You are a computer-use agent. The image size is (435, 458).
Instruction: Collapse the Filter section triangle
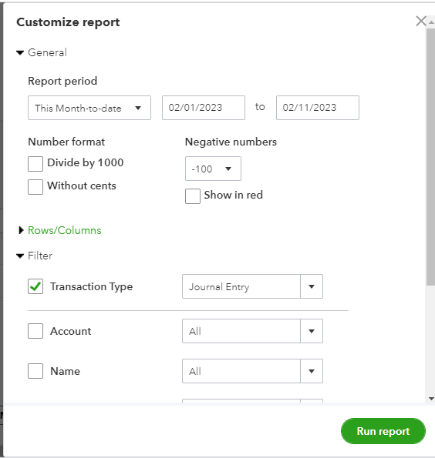coord(20,256)
